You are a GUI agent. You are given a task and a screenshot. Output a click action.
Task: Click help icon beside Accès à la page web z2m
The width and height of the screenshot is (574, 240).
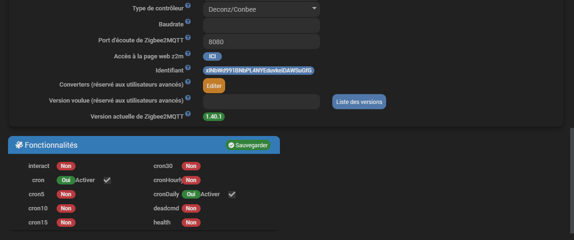[188, 54]
